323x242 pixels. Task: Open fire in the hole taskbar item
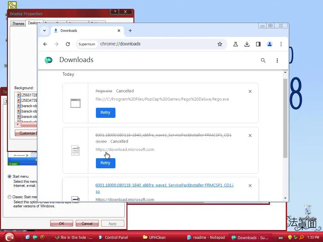(x=74, y=238)
